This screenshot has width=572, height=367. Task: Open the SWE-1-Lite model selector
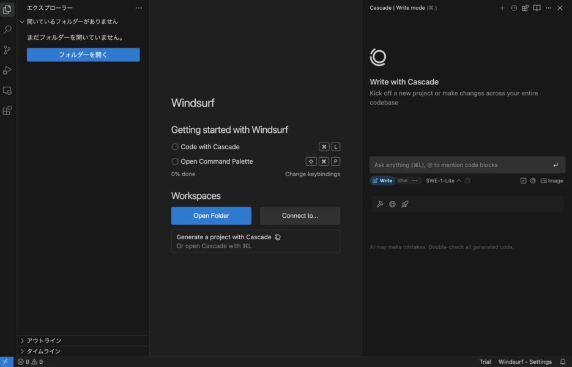coord(444,180)
